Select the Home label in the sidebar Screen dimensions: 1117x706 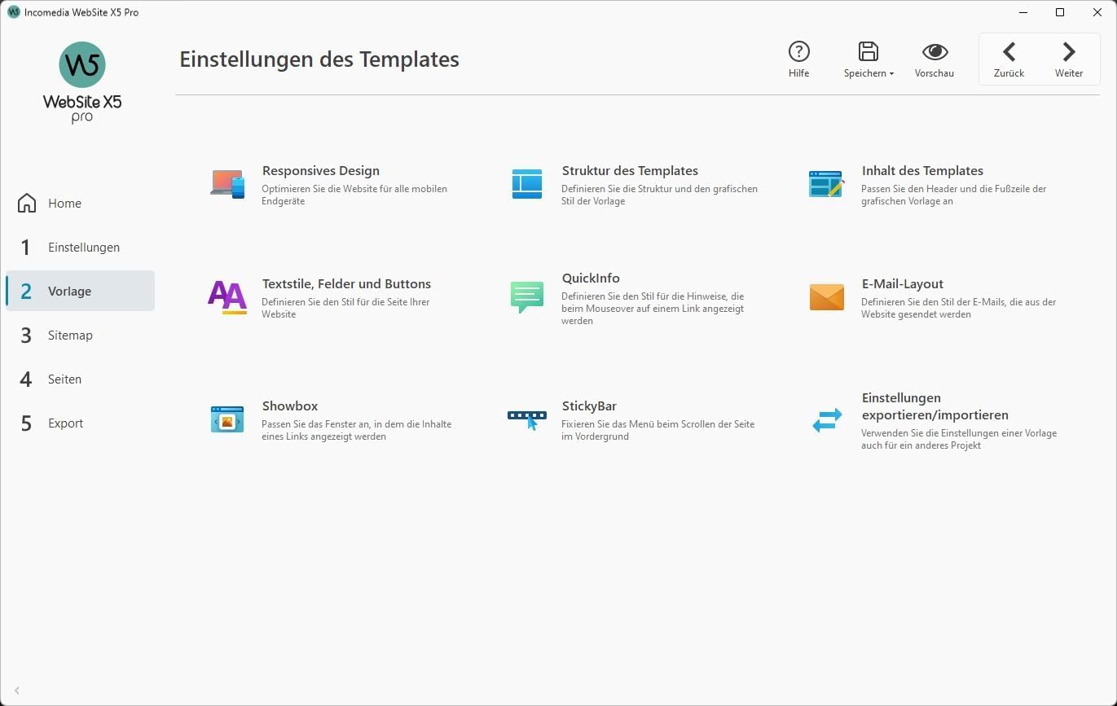pos(64,204)
